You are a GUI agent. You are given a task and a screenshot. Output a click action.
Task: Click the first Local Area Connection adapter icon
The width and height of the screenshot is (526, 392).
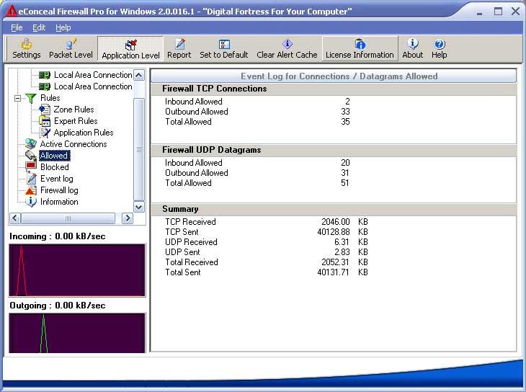pos(44,75)
